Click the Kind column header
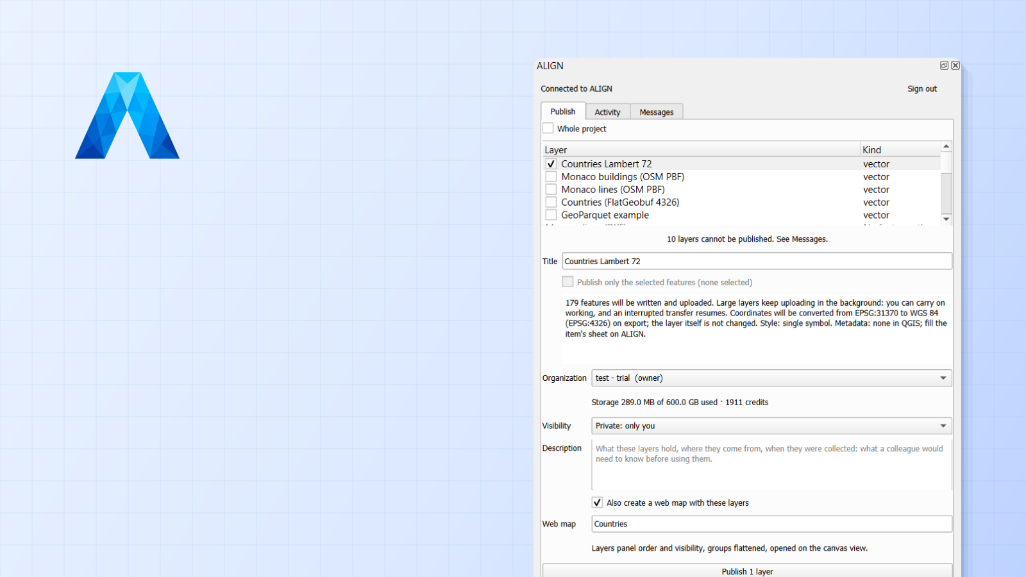This screenshot has height=577, width=1026. coord(900,150)
